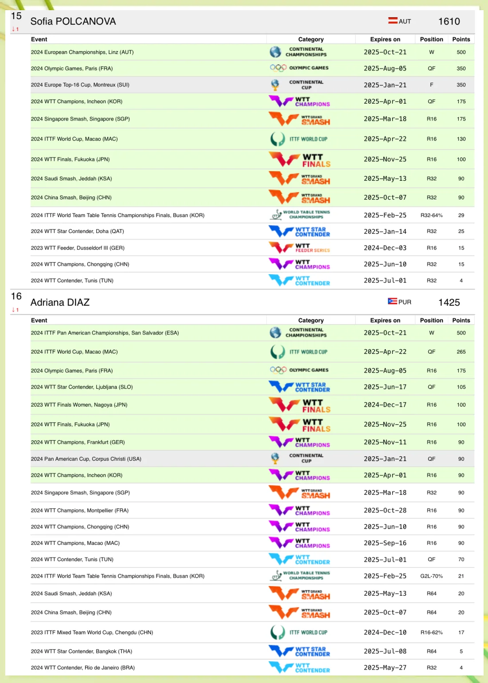The height and width of the screenshot is (683, 488).
Task: Click '2024 WTT Champions, Frankfurt (GER)' event
Action: tap(78, 442)
